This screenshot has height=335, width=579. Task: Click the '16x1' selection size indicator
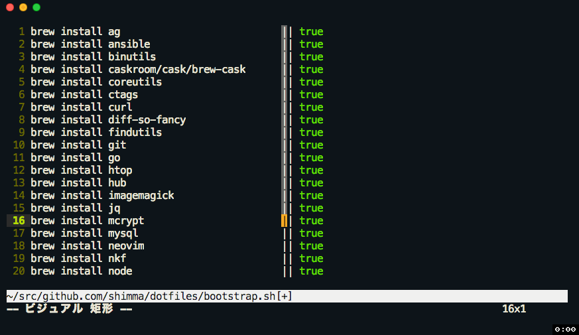514,308
